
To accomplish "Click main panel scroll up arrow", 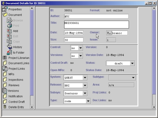I will pyautogui.click(x=154, y=8).
